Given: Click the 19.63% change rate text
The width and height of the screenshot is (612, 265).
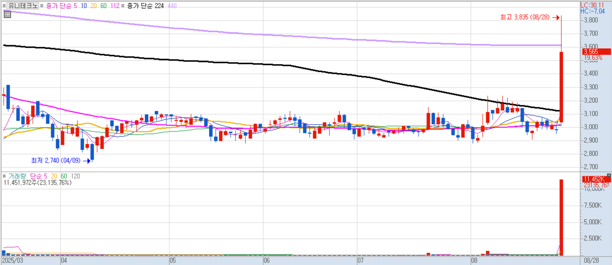Looking at the screenshot, I should pos(593,58).
